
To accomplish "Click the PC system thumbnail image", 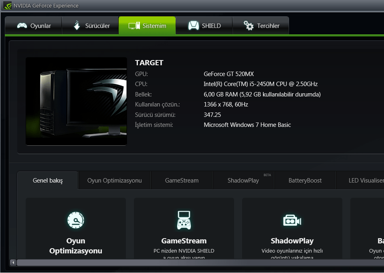I will pyautogui.click(x=76, y=101).
